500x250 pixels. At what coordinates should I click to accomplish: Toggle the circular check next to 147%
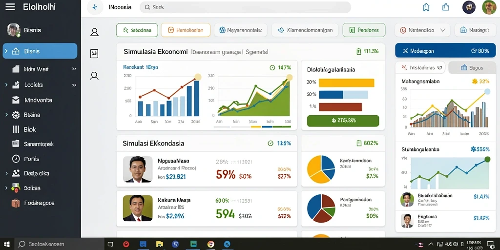272,67
